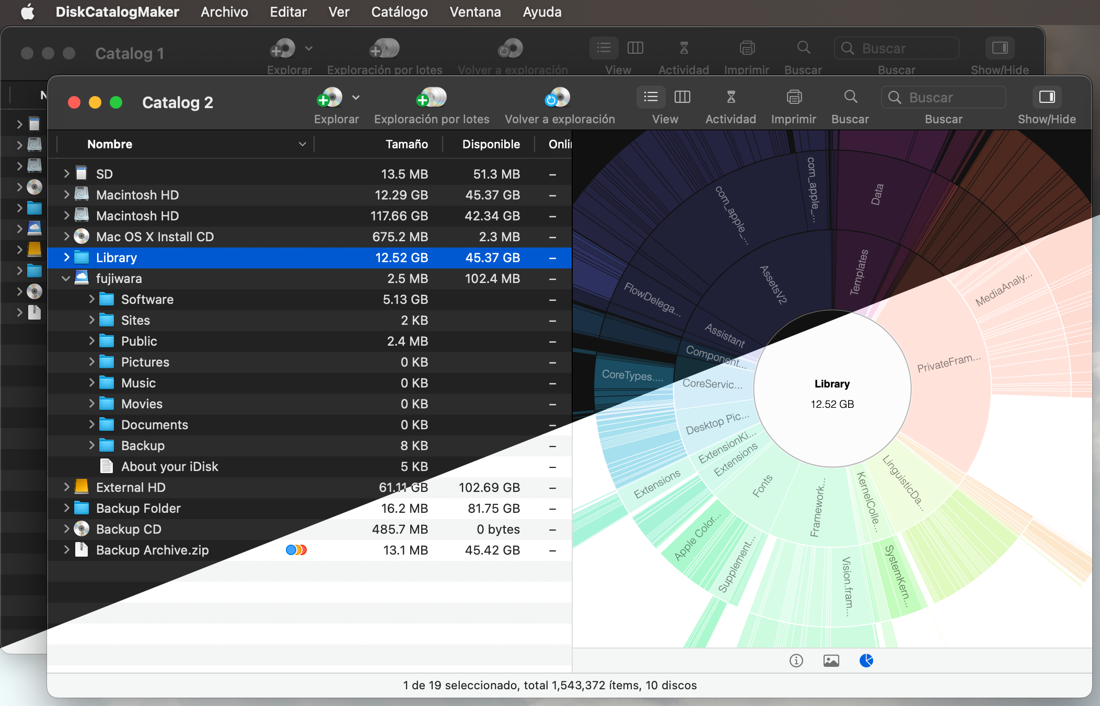Open the Apple menu

[28, 11]
